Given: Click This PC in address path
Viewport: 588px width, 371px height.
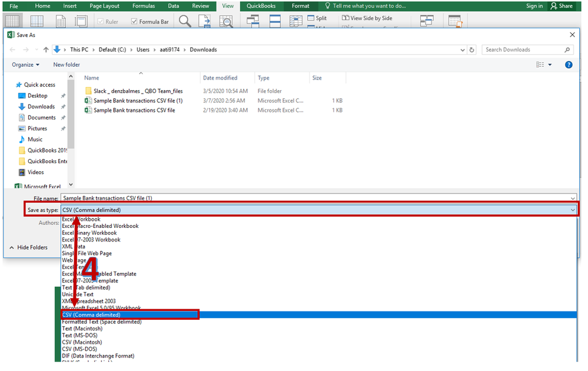Looking at the screenshot, I should [79, 49].
